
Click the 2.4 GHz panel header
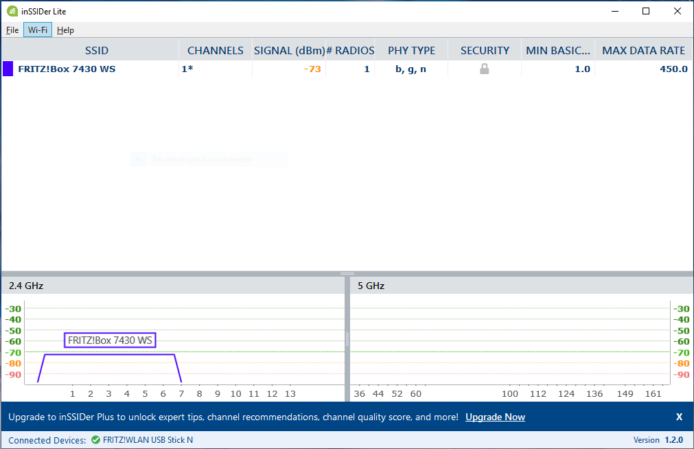(172, 286)
